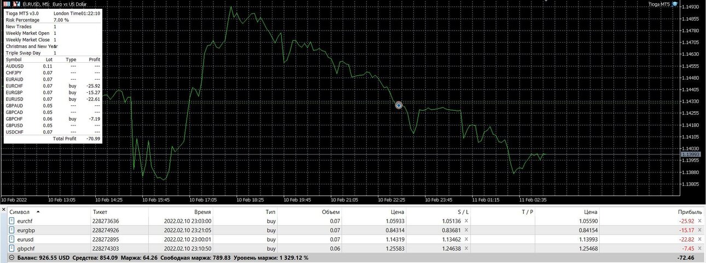Click the CHFJPY row in Tioga panel

53,73
